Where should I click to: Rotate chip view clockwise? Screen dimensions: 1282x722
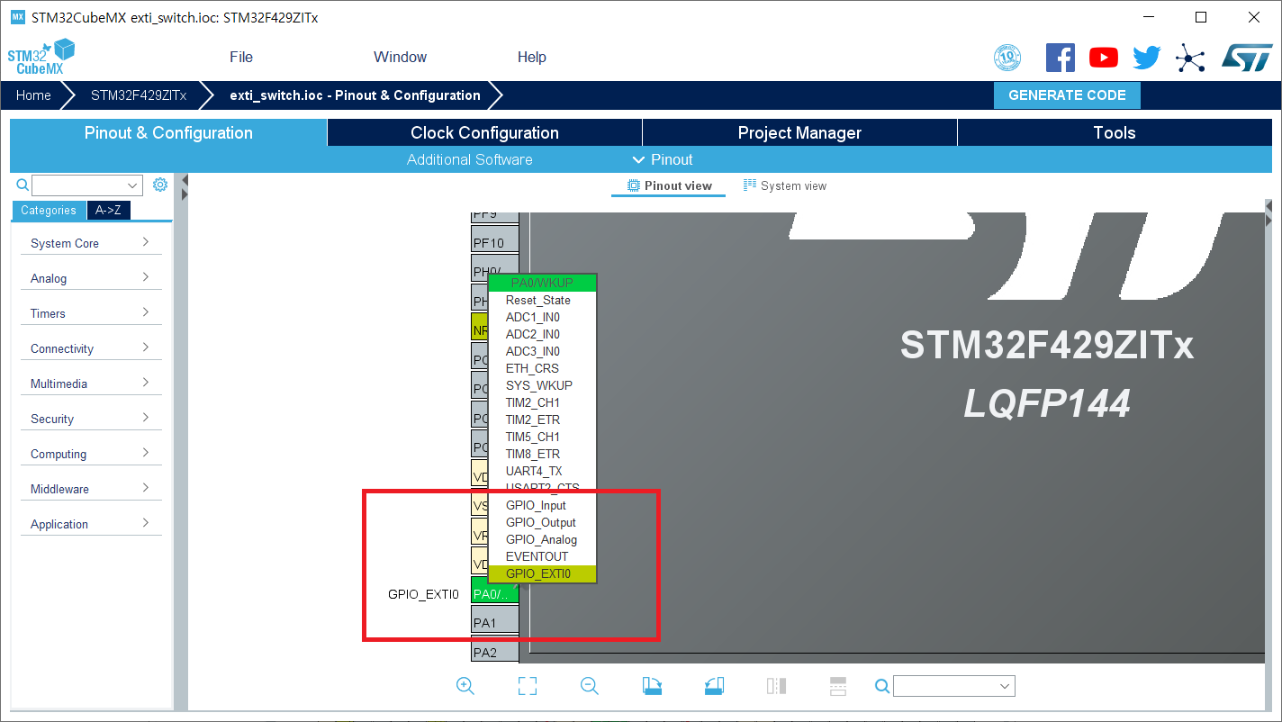pyautogui.click(x=652, y=686)
